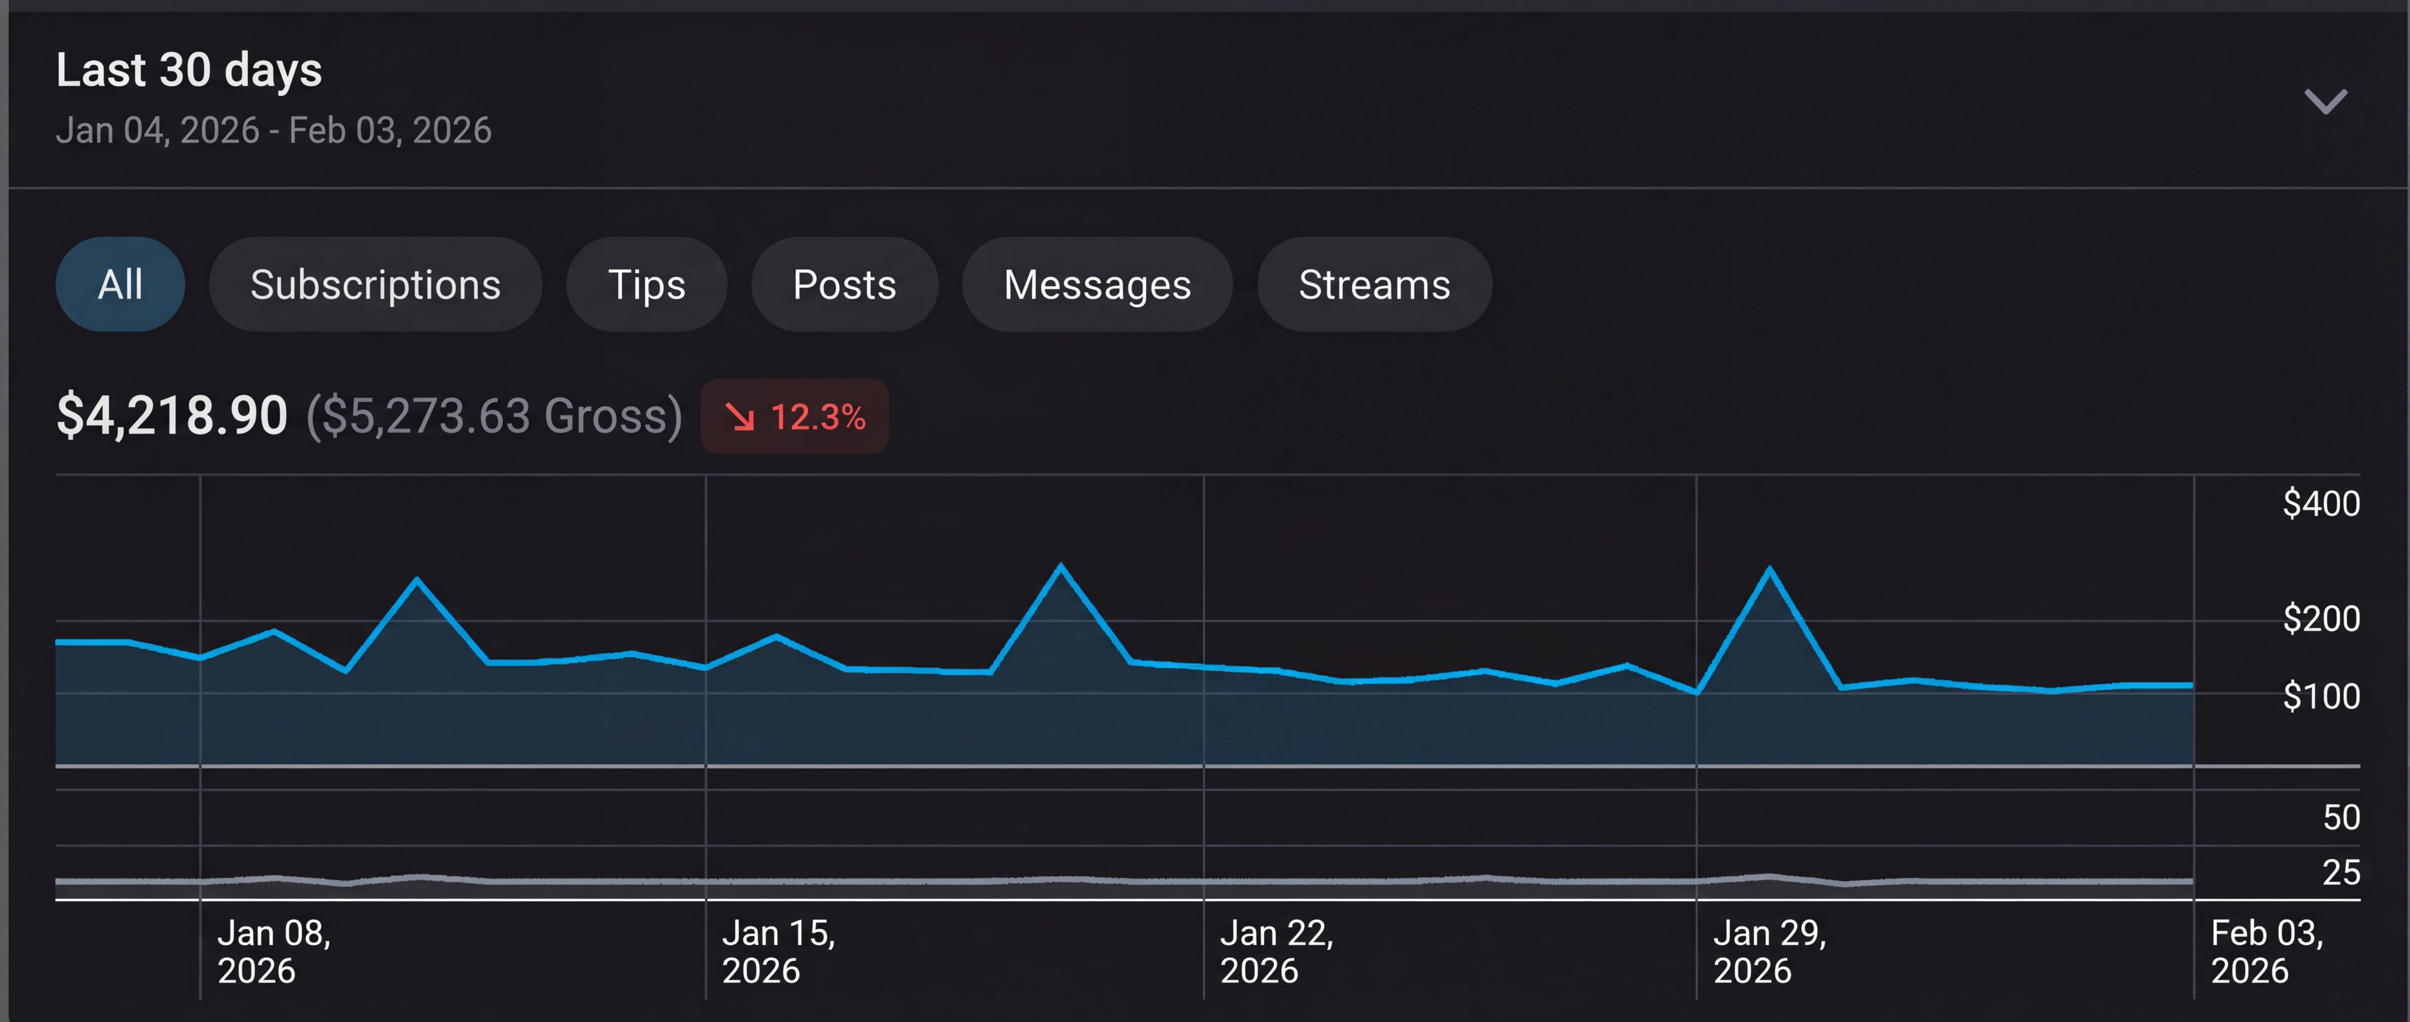
Task: Click the Jan 22, 2026 date label
Action: pos(1276,952)
